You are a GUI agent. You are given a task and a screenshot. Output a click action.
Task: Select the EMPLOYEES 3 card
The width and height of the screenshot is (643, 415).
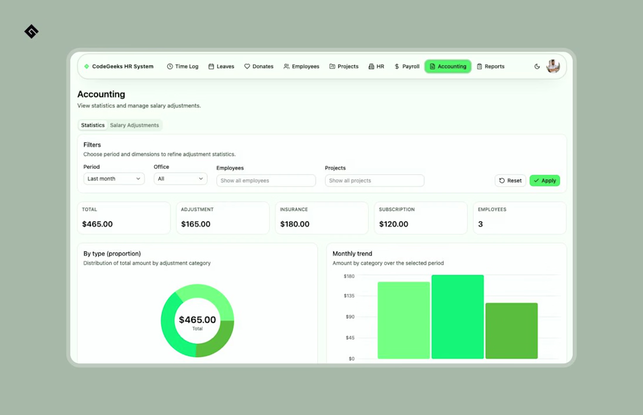click(520, 218)
